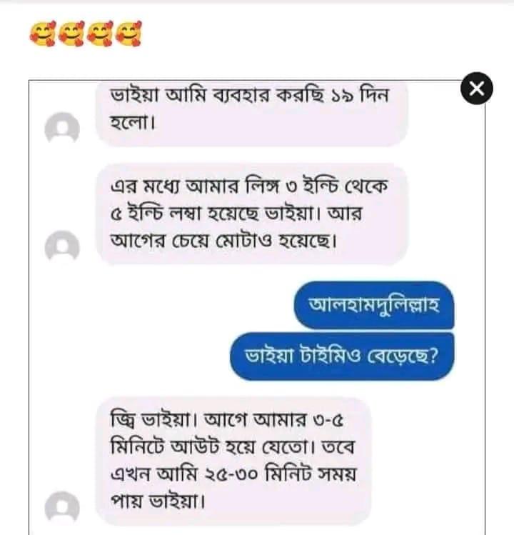Screen dimensions: 514x535
Task: Open sender avatar beside the '২৫-৩০ মিনিট' message
Action: click(x=62, y=507)
